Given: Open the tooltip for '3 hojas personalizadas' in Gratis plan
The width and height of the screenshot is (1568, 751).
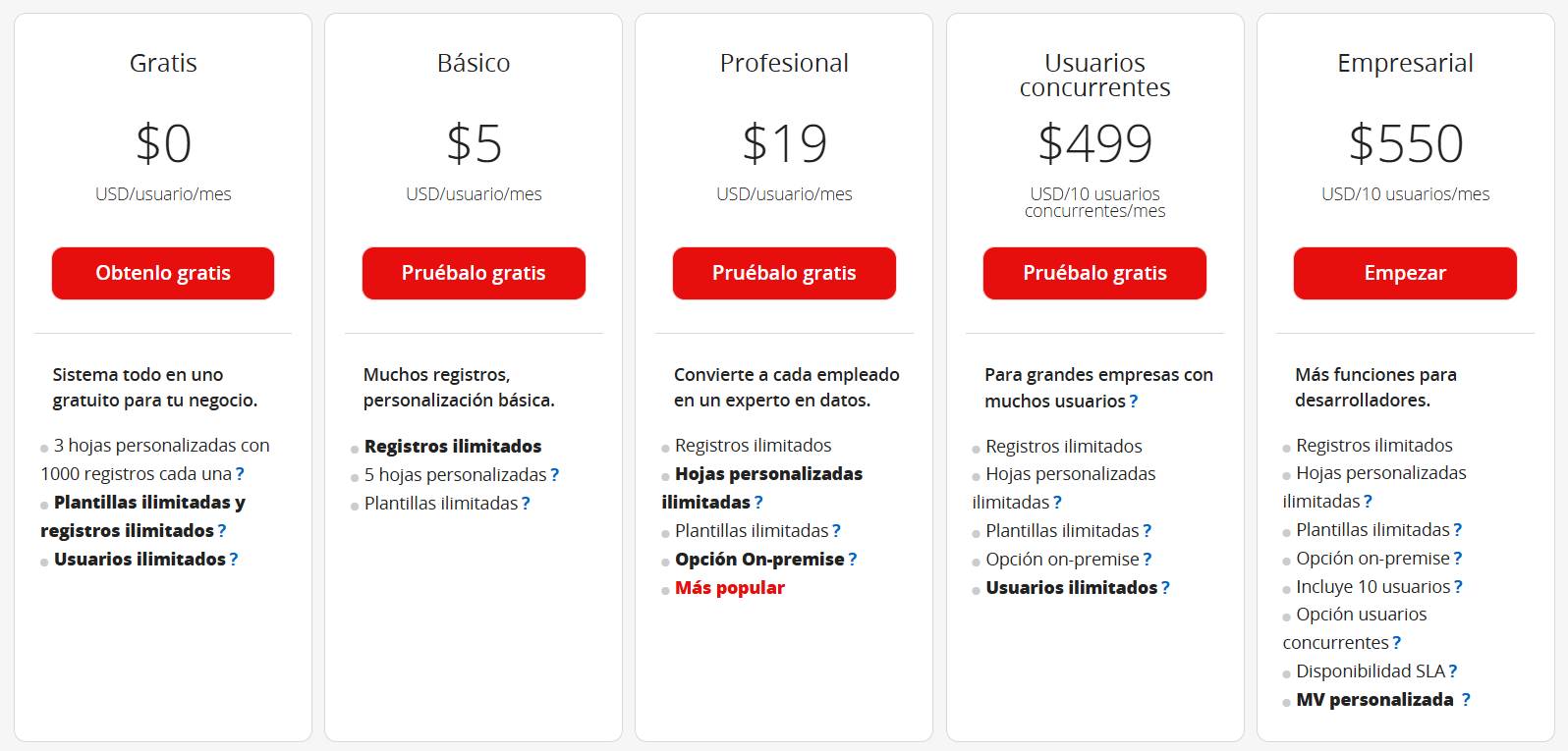Looking at the screenshot, I should pos(242,473).
